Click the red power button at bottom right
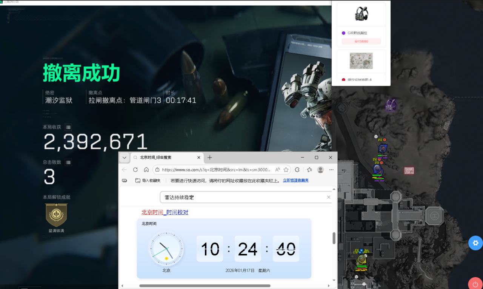This screenshot has height=289, width=483. (475, 284)
